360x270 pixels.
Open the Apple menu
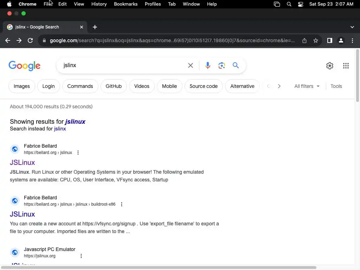9,4
